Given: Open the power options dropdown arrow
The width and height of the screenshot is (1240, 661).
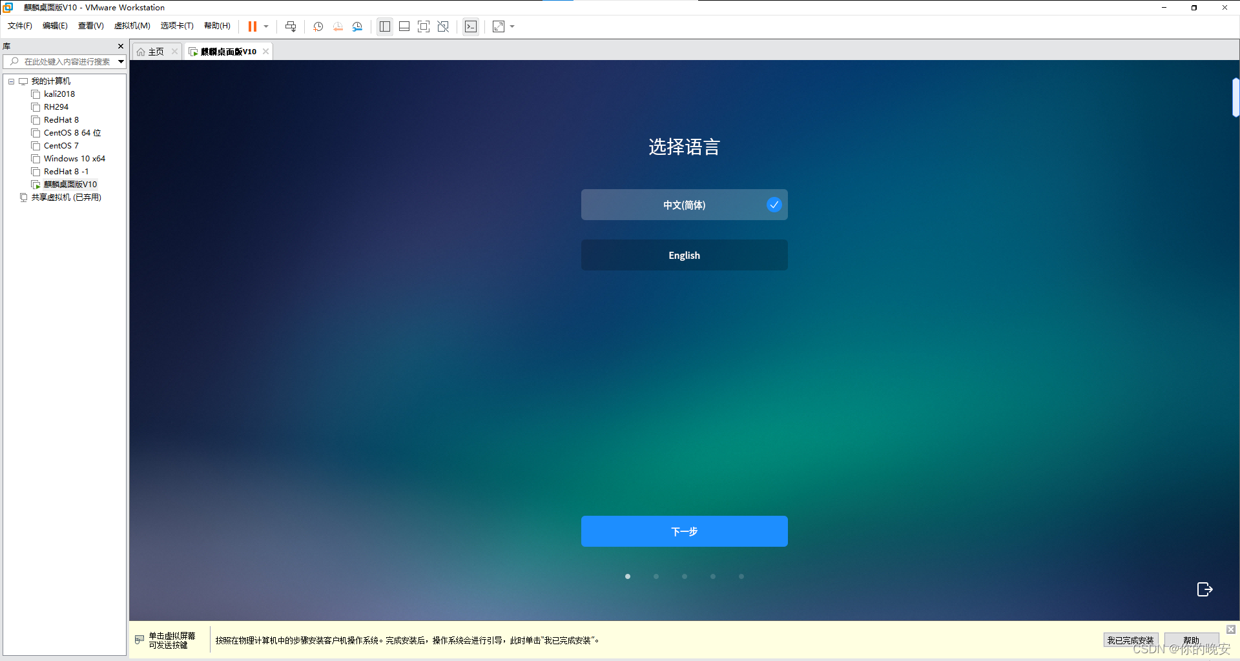Looking at the screenshot, I should pos(266,26).
